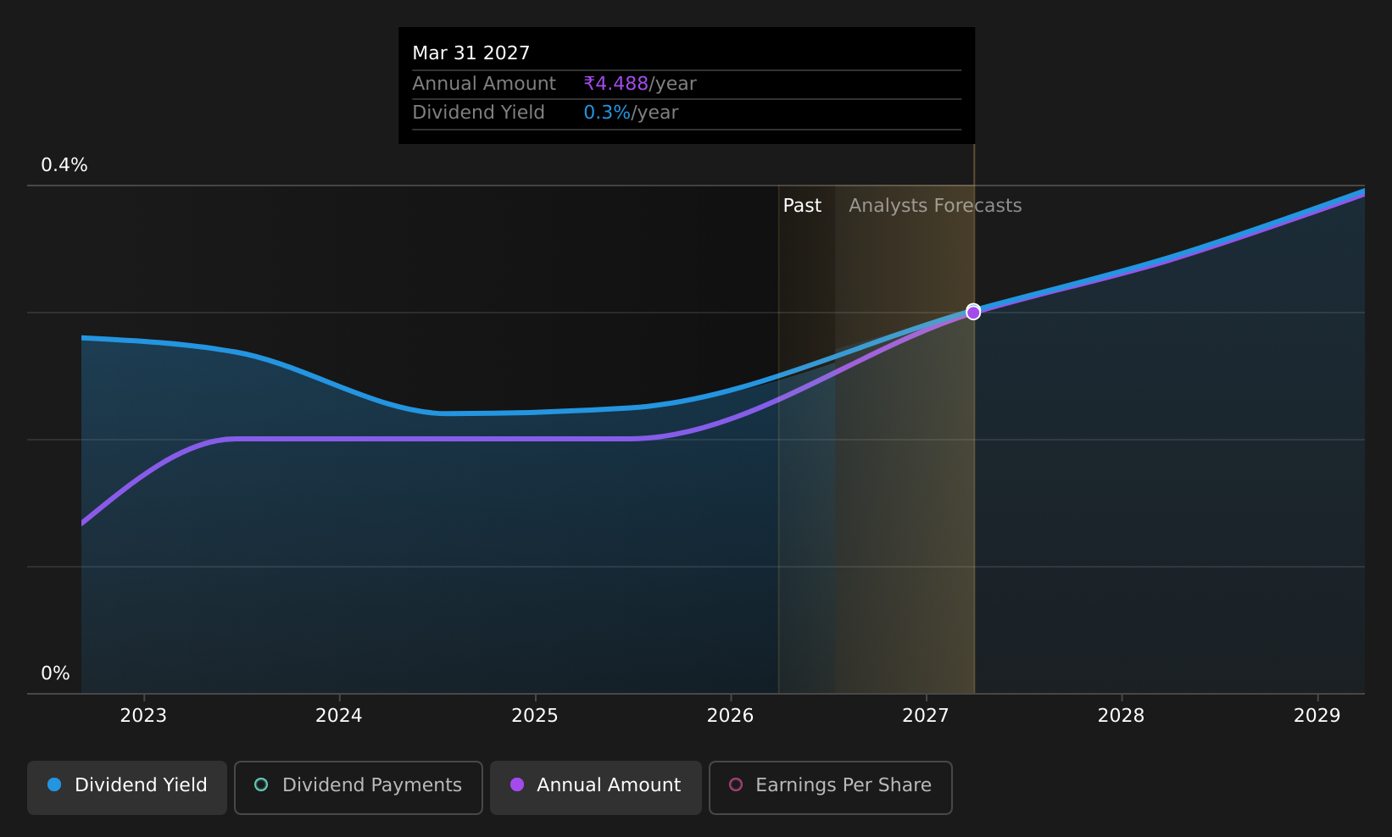Image resolution: width=1392 pixels, height=837 pixels.
Task: Click the blue Dividend Yield legend dot
Action: point(54,784)
